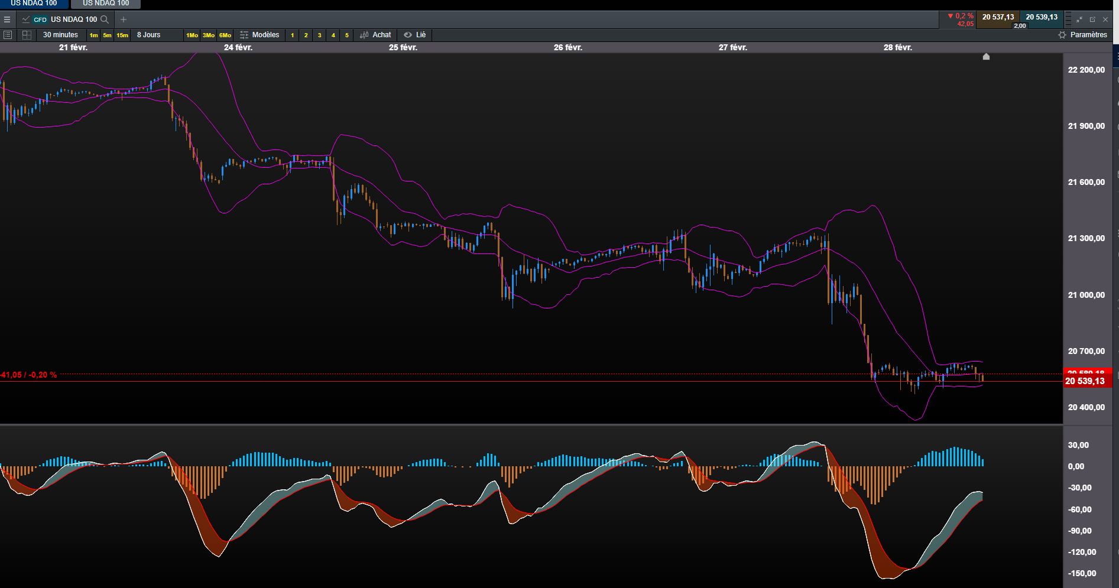Click the list panel icon left of 30 minutes
1119x588 pixels.
point(8,35)
